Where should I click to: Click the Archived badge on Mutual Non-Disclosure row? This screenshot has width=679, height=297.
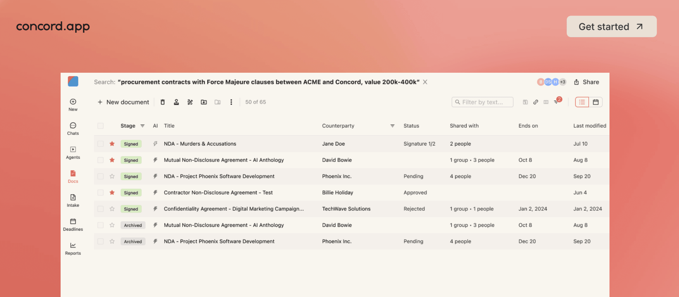pyautogui.click(x=133, y=225)
